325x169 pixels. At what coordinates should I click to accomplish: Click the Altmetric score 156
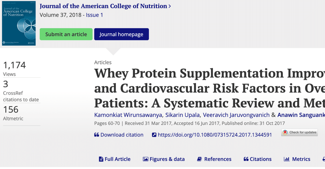tap(10, 110)
